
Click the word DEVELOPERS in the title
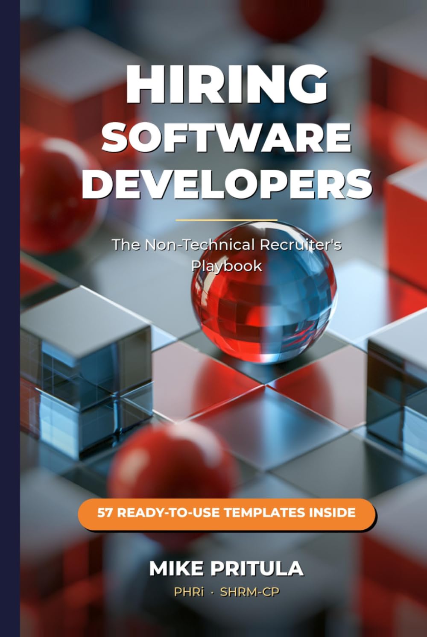226,184
